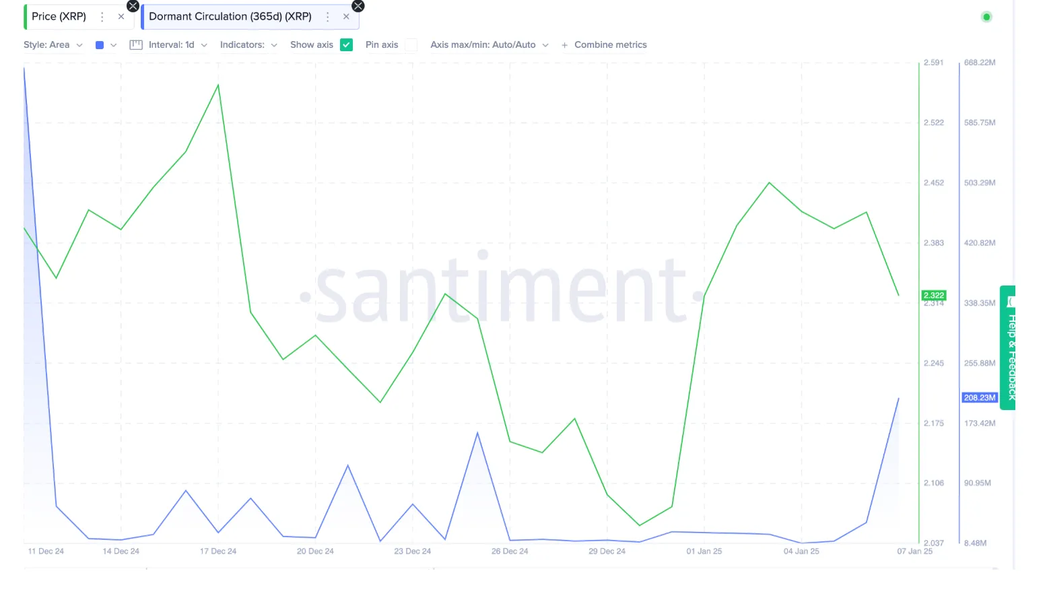The image size is (1045, 606).
Task: Click Combine metrics
Action: point(611,44)
